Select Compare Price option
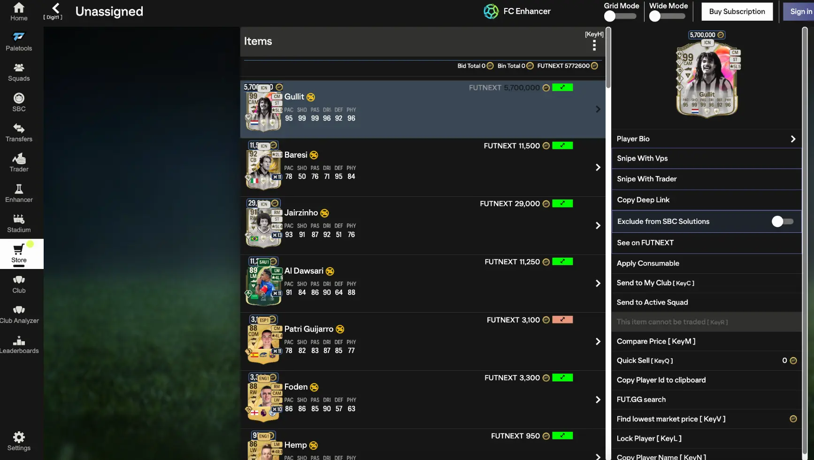 click(x=706, y=341)
